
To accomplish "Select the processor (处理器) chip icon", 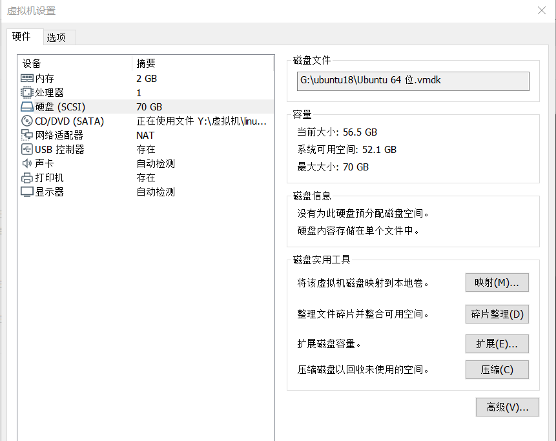I will tap(27, 92).
